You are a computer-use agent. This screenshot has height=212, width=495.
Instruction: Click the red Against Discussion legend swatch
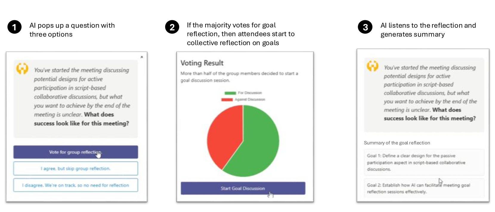[x=227, y=99]
